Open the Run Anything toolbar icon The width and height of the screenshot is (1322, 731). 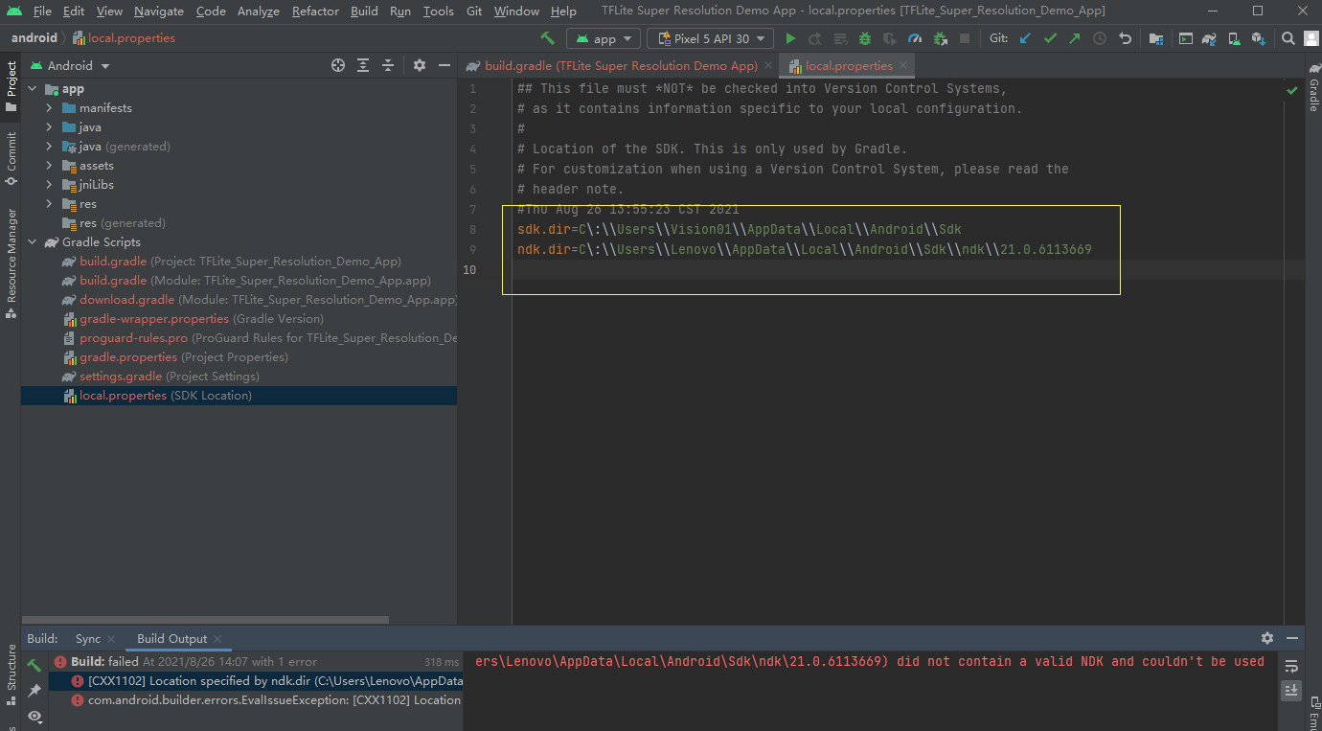1186,38
